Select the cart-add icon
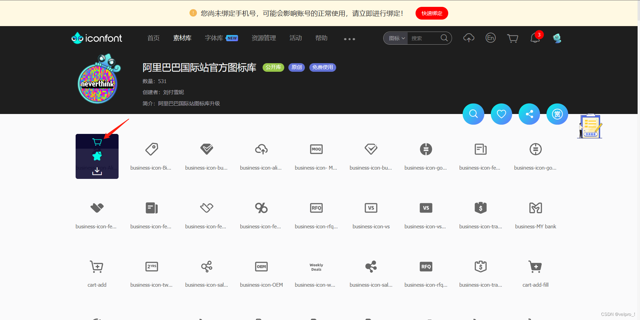The image size is (640, 320). [97, 267]
